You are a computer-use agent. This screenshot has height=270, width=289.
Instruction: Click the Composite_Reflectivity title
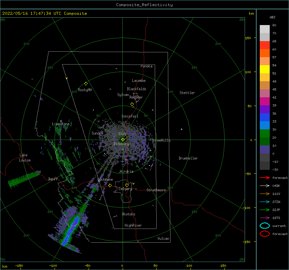tap(144, 5)
